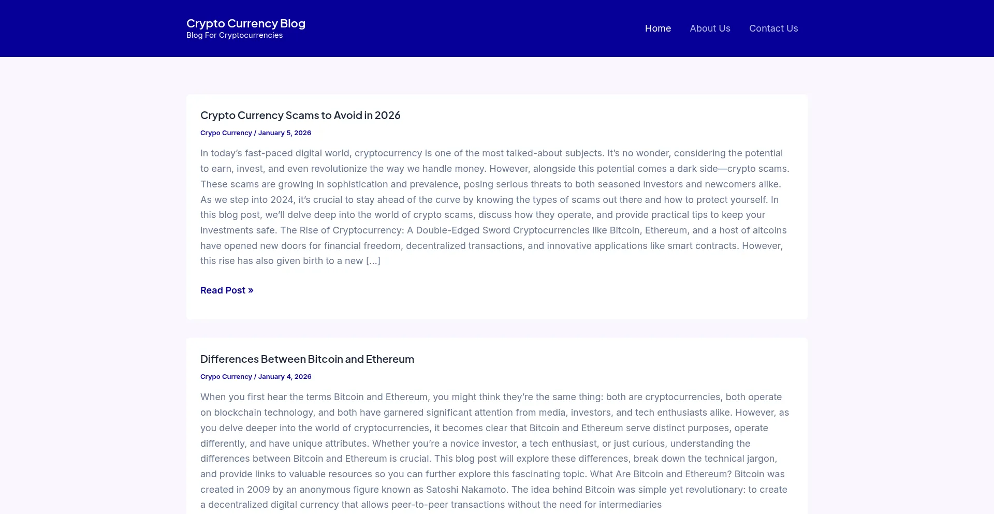Select the Crypo Currency category under the Ethereum post
994x514 pixels.
click(226, 376)
